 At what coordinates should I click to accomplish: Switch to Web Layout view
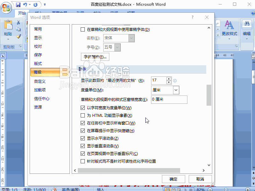point(179,189)
